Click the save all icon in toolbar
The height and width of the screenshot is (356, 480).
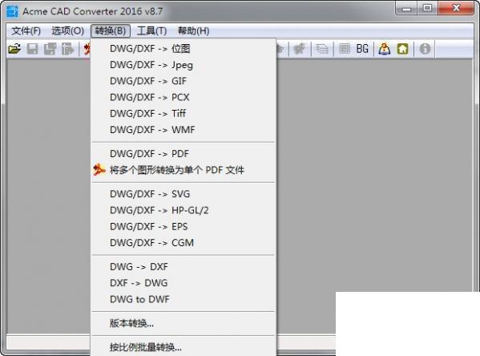tap(50, 49)
